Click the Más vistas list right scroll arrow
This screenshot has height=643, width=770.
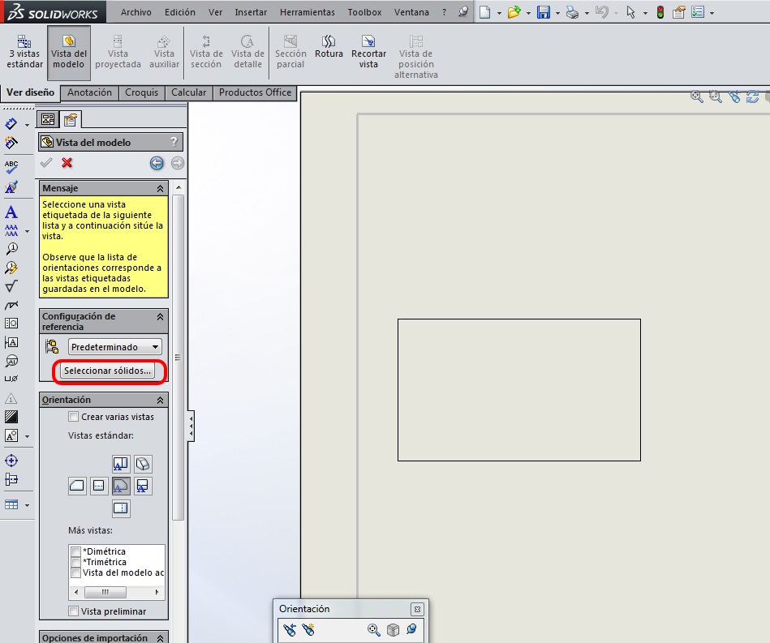pos(157,592)
